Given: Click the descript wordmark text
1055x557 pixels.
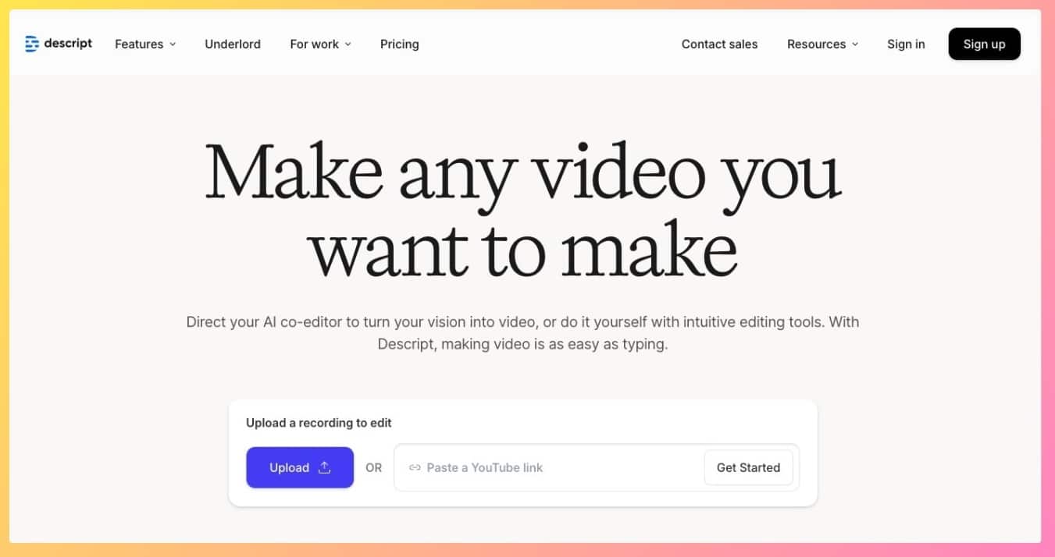Looking at the screenshot, I should point(68,44).
